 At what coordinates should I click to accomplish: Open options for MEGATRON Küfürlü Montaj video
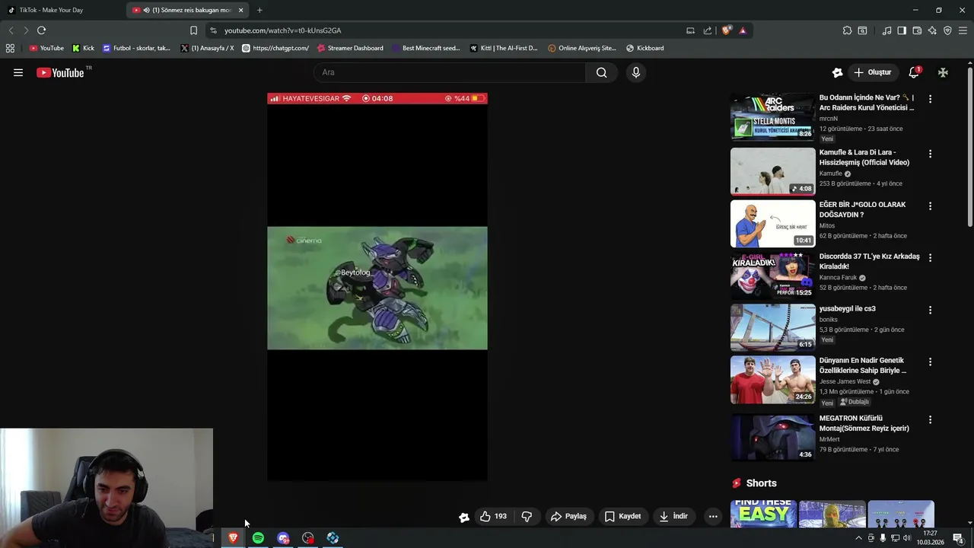[930, 419]
